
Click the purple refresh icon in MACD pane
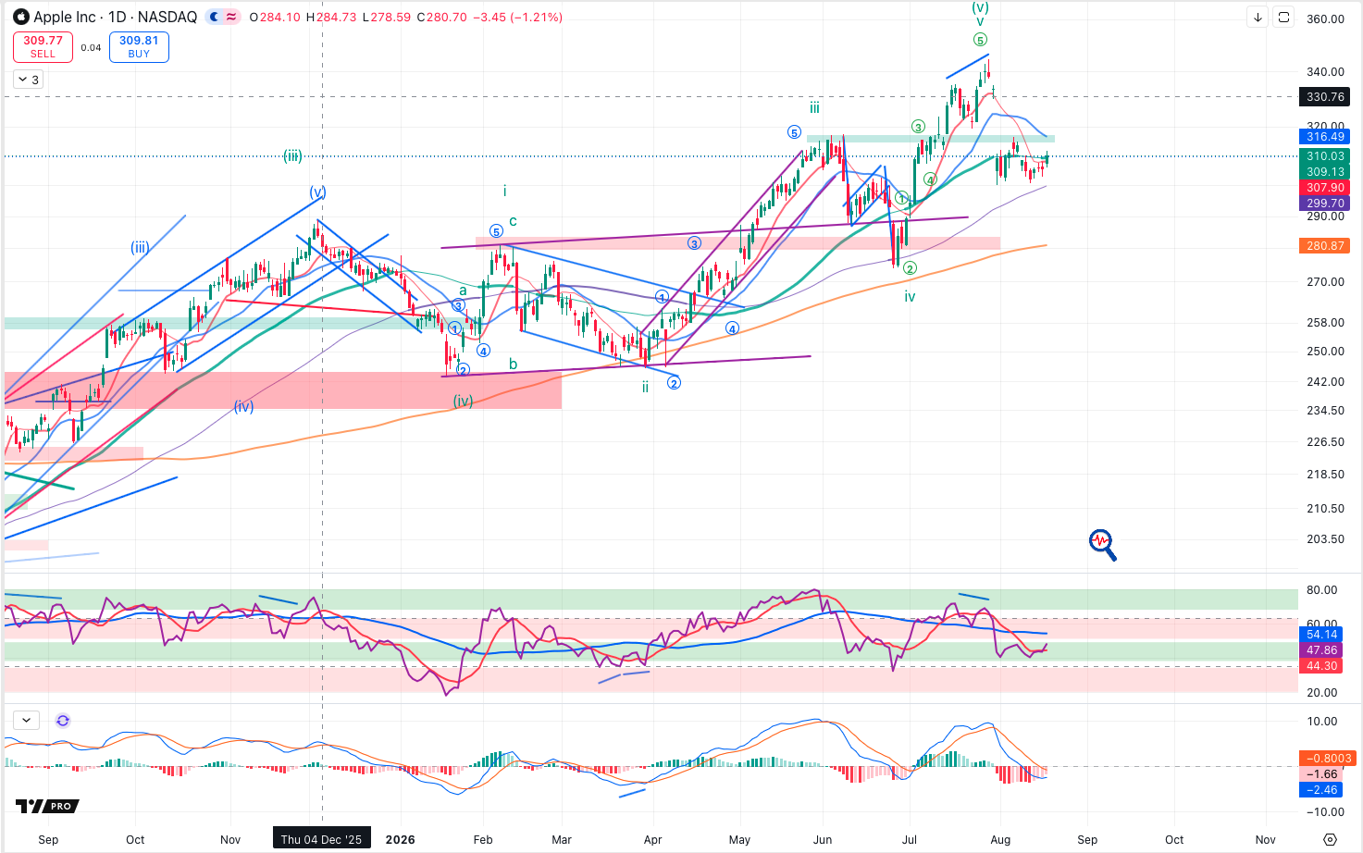click(x=63, y=720)
